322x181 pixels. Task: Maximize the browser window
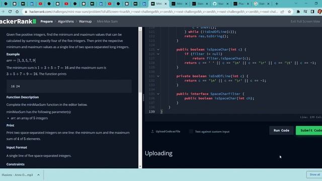(316, 4)
